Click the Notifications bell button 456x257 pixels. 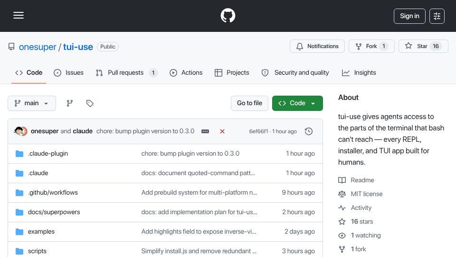317,46
